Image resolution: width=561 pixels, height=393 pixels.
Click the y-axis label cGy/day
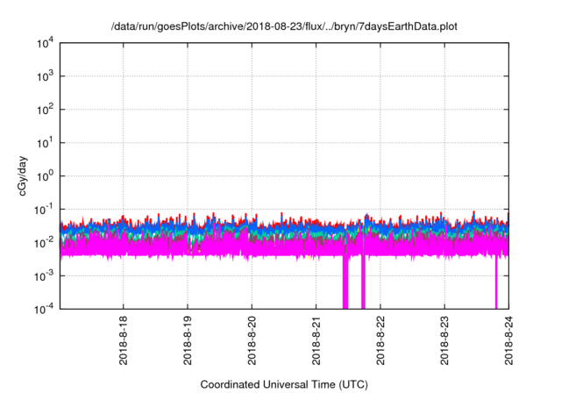click(x=23, y=175)
